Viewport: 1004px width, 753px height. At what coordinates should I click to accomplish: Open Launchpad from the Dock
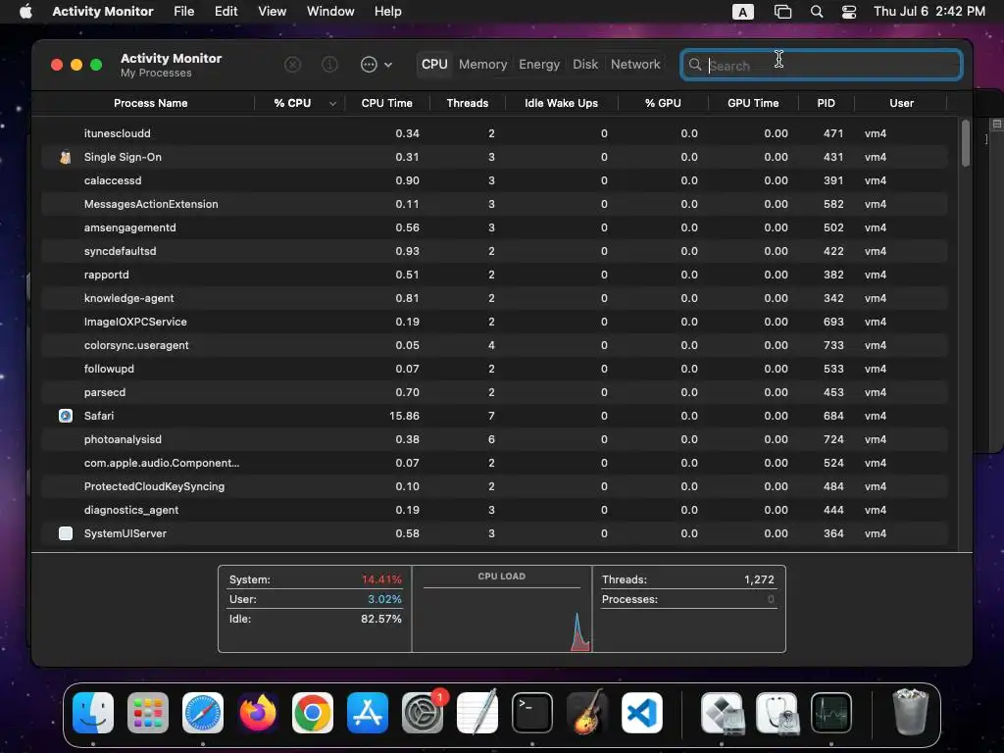pyautogui.click(x=148, y=713)
